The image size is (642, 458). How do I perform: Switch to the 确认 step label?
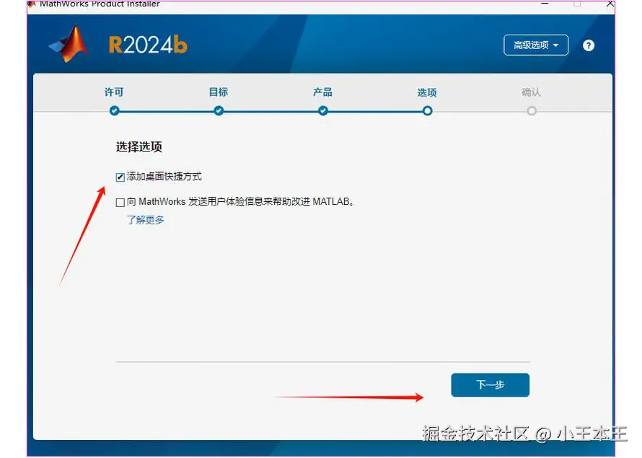pos(532,92)
